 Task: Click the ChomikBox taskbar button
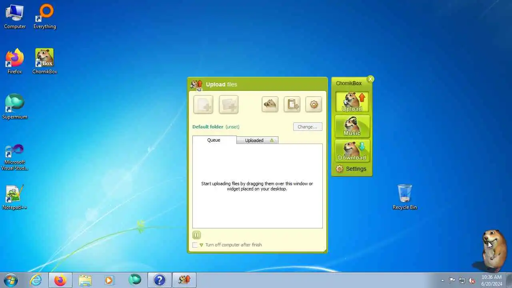(184, 280)
